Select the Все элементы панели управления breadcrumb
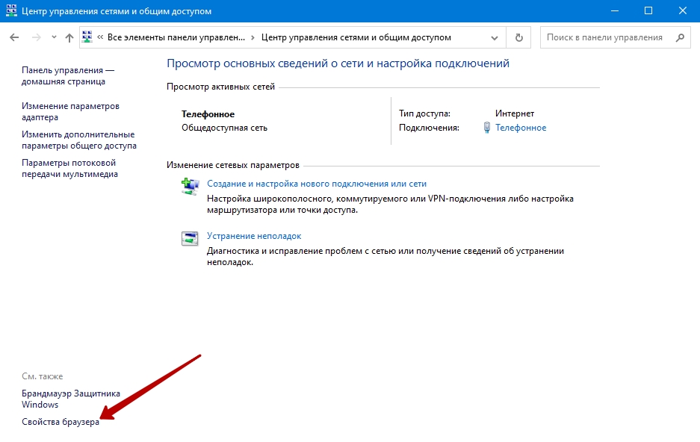Screen dimensions: 700x442 click(176, 37)
